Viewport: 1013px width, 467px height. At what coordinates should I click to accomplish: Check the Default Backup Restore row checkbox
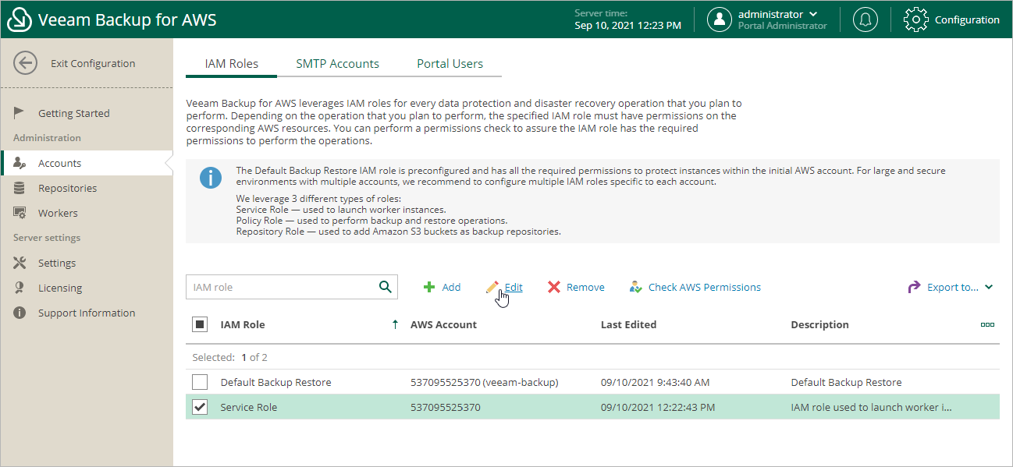(200, 382)
